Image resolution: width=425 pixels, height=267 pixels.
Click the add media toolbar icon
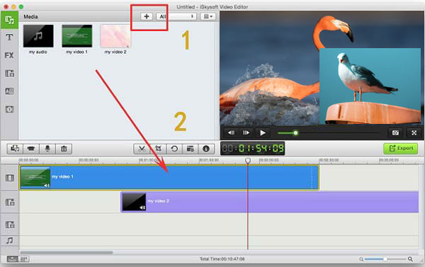point(15,149)
